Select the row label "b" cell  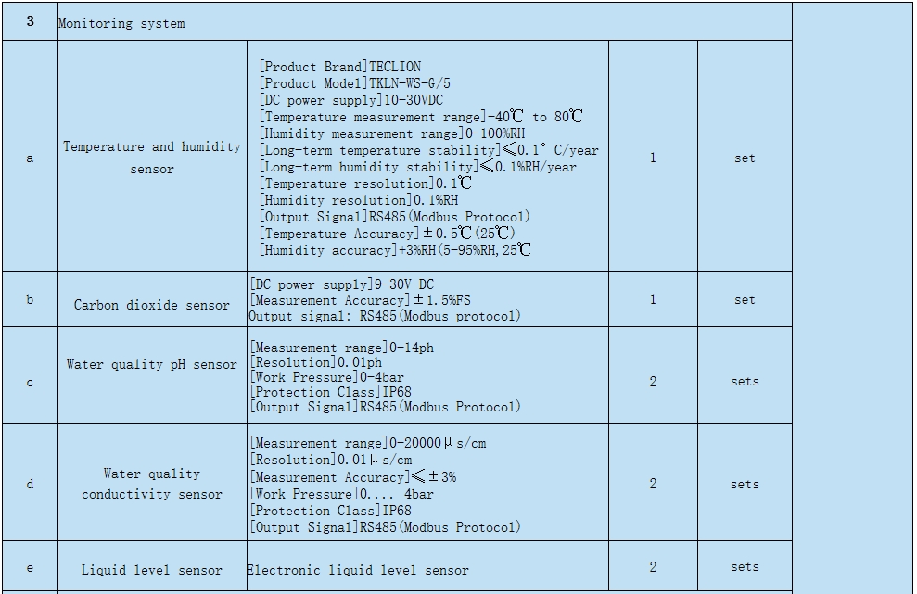pos(30,299)
